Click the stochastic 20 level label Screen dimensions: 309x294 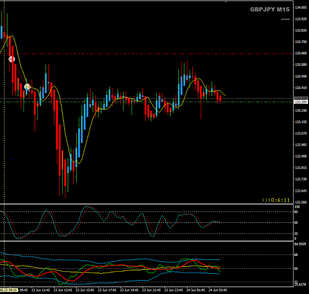(x=296, y=234)
